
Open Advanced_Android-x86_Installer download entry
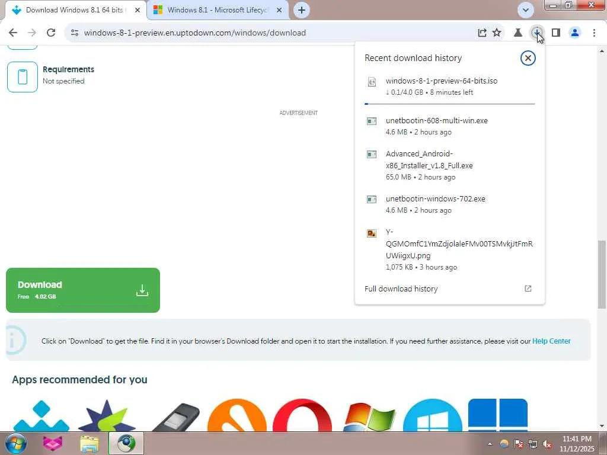click(450, 165)
